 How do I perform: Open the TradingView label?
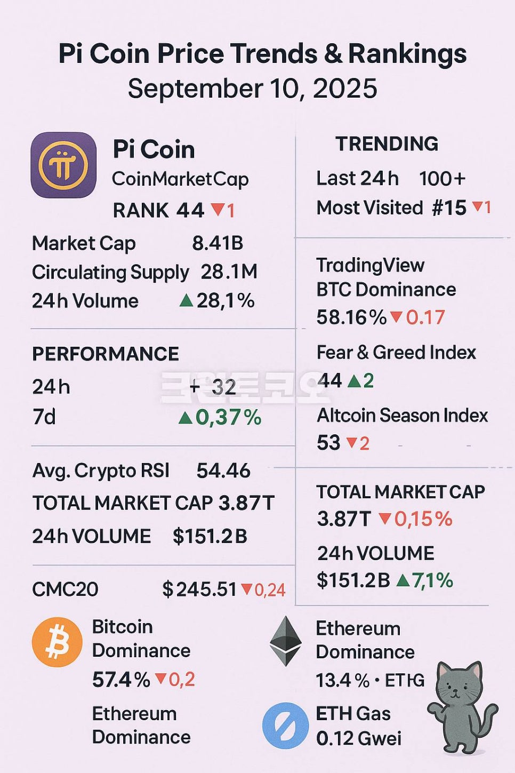pos(371,265)
